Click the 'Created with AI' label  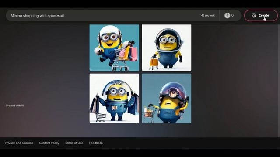pos(14,106)
